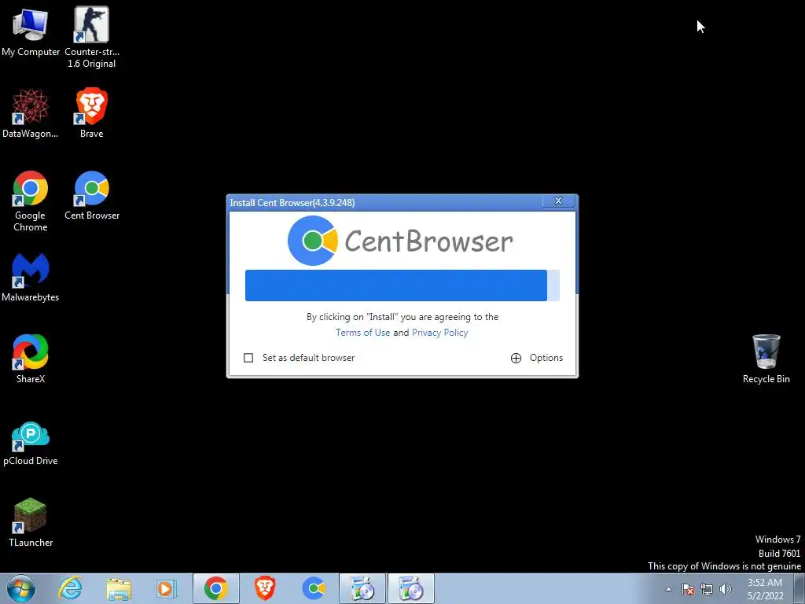
Task: Close the Install Cent Browser dialog
Action: point(559,201)
